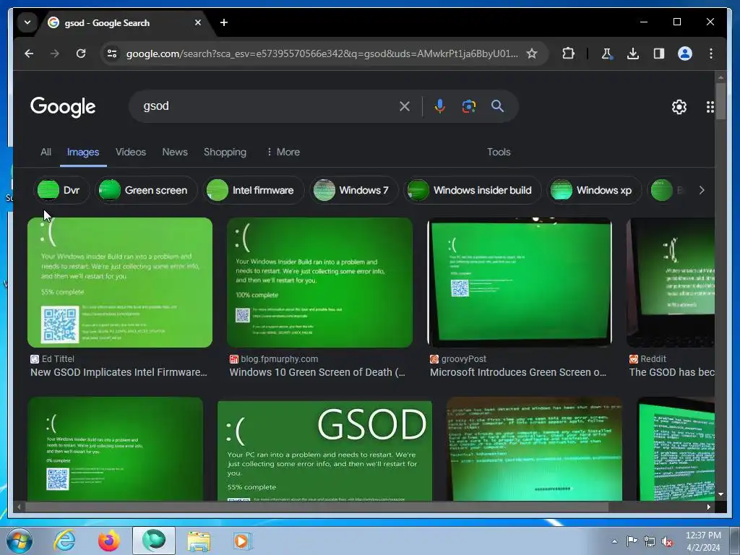Open second-row first dark green GSOD thumbnail
The width and height of the screenshot is (740, 555).
(115, 449)
